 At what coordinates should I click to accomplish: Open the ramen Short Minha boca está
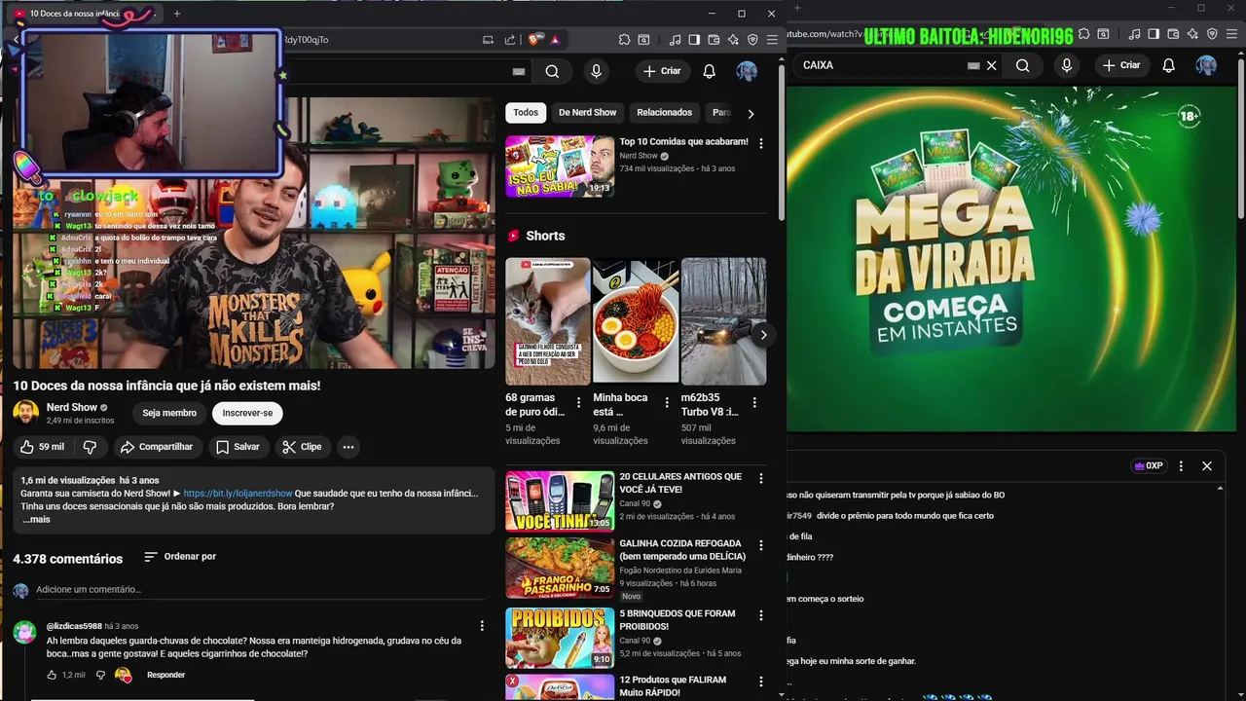636,321
